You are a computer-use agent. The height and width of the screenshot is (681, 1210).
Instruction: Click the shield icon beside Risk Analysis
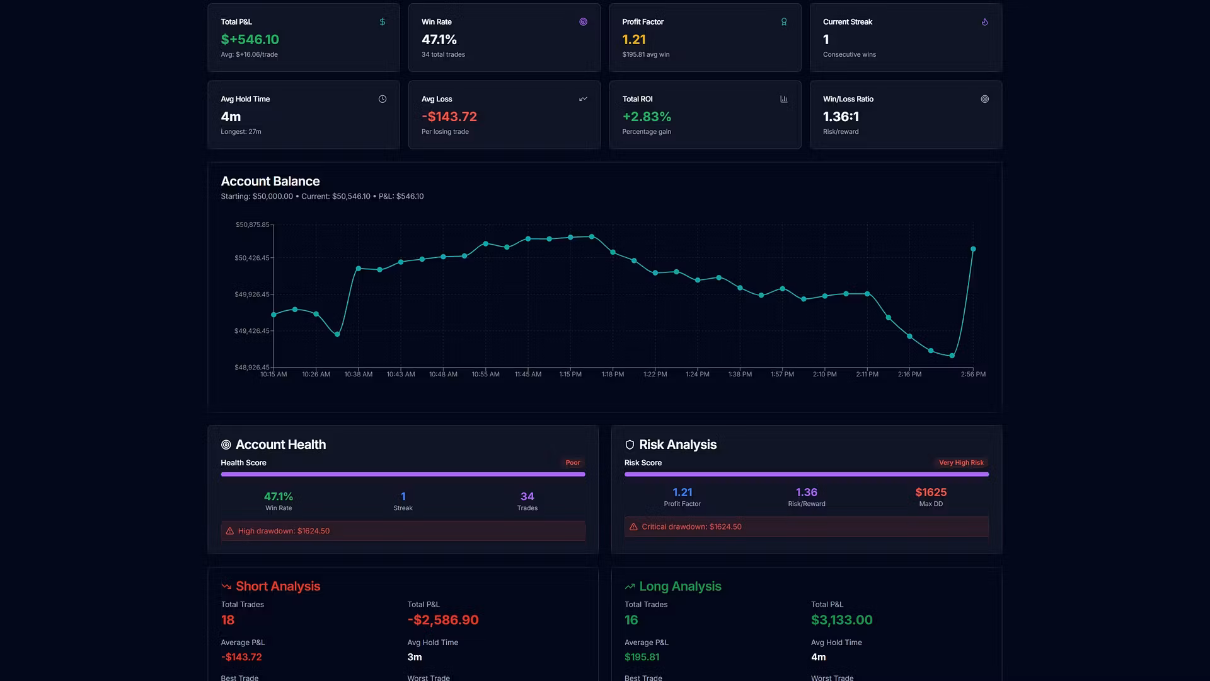(630, 445)
